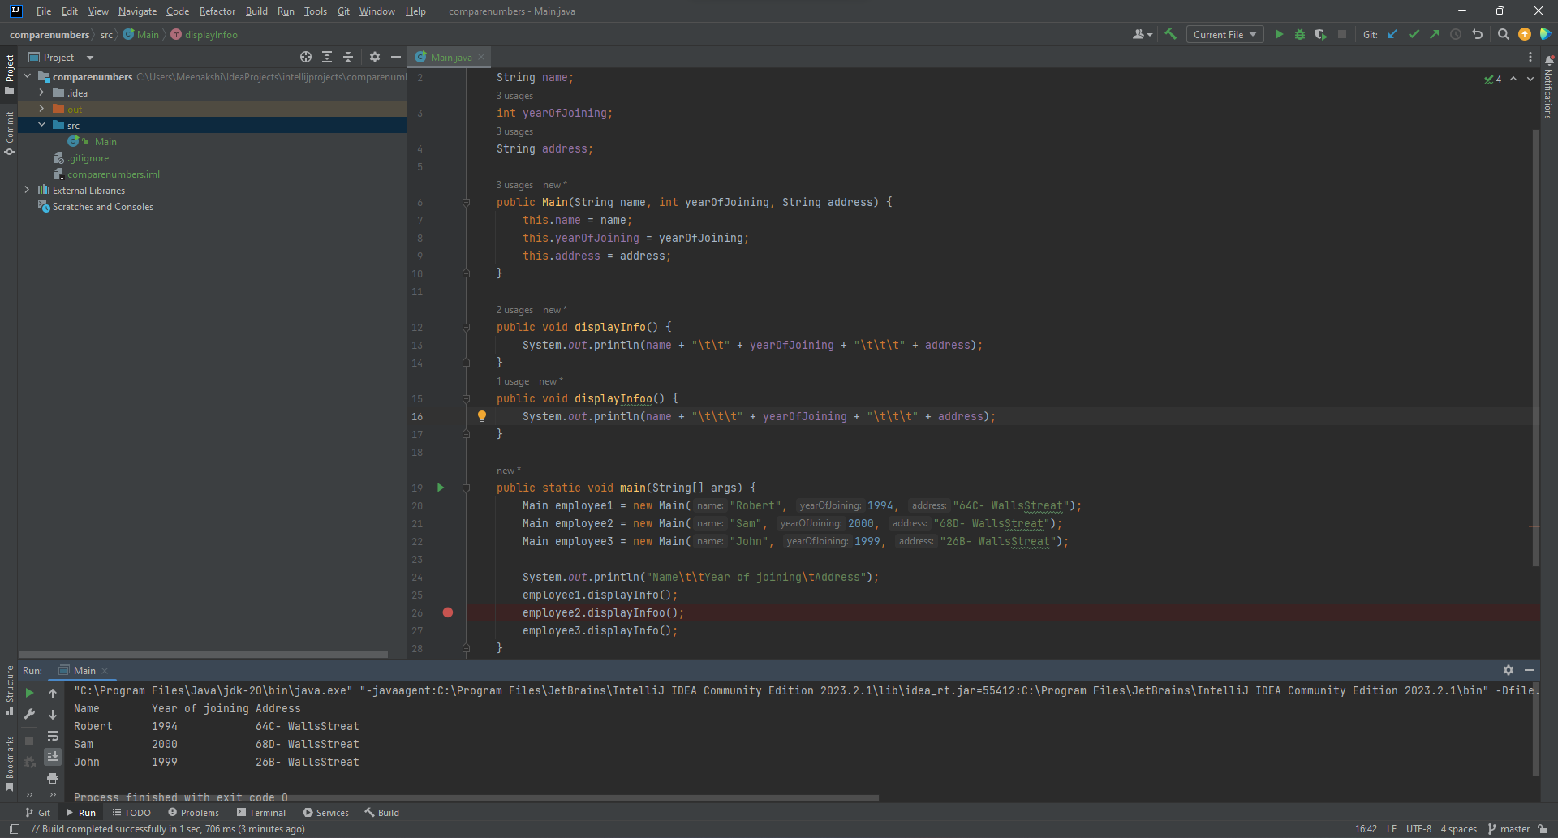
Task: Open the Current File run configuration dropdown
Action: coord(1224,34)
